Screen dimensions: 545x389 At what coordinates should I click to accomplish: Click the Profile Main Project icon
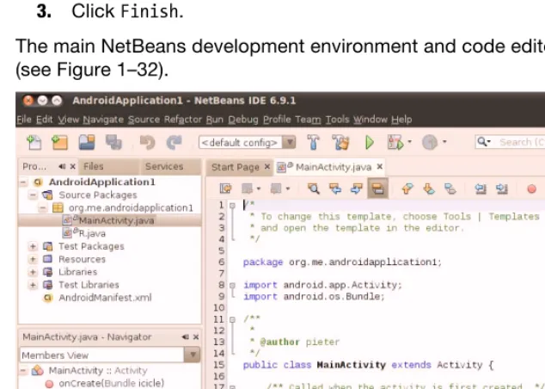click(430, 142)
